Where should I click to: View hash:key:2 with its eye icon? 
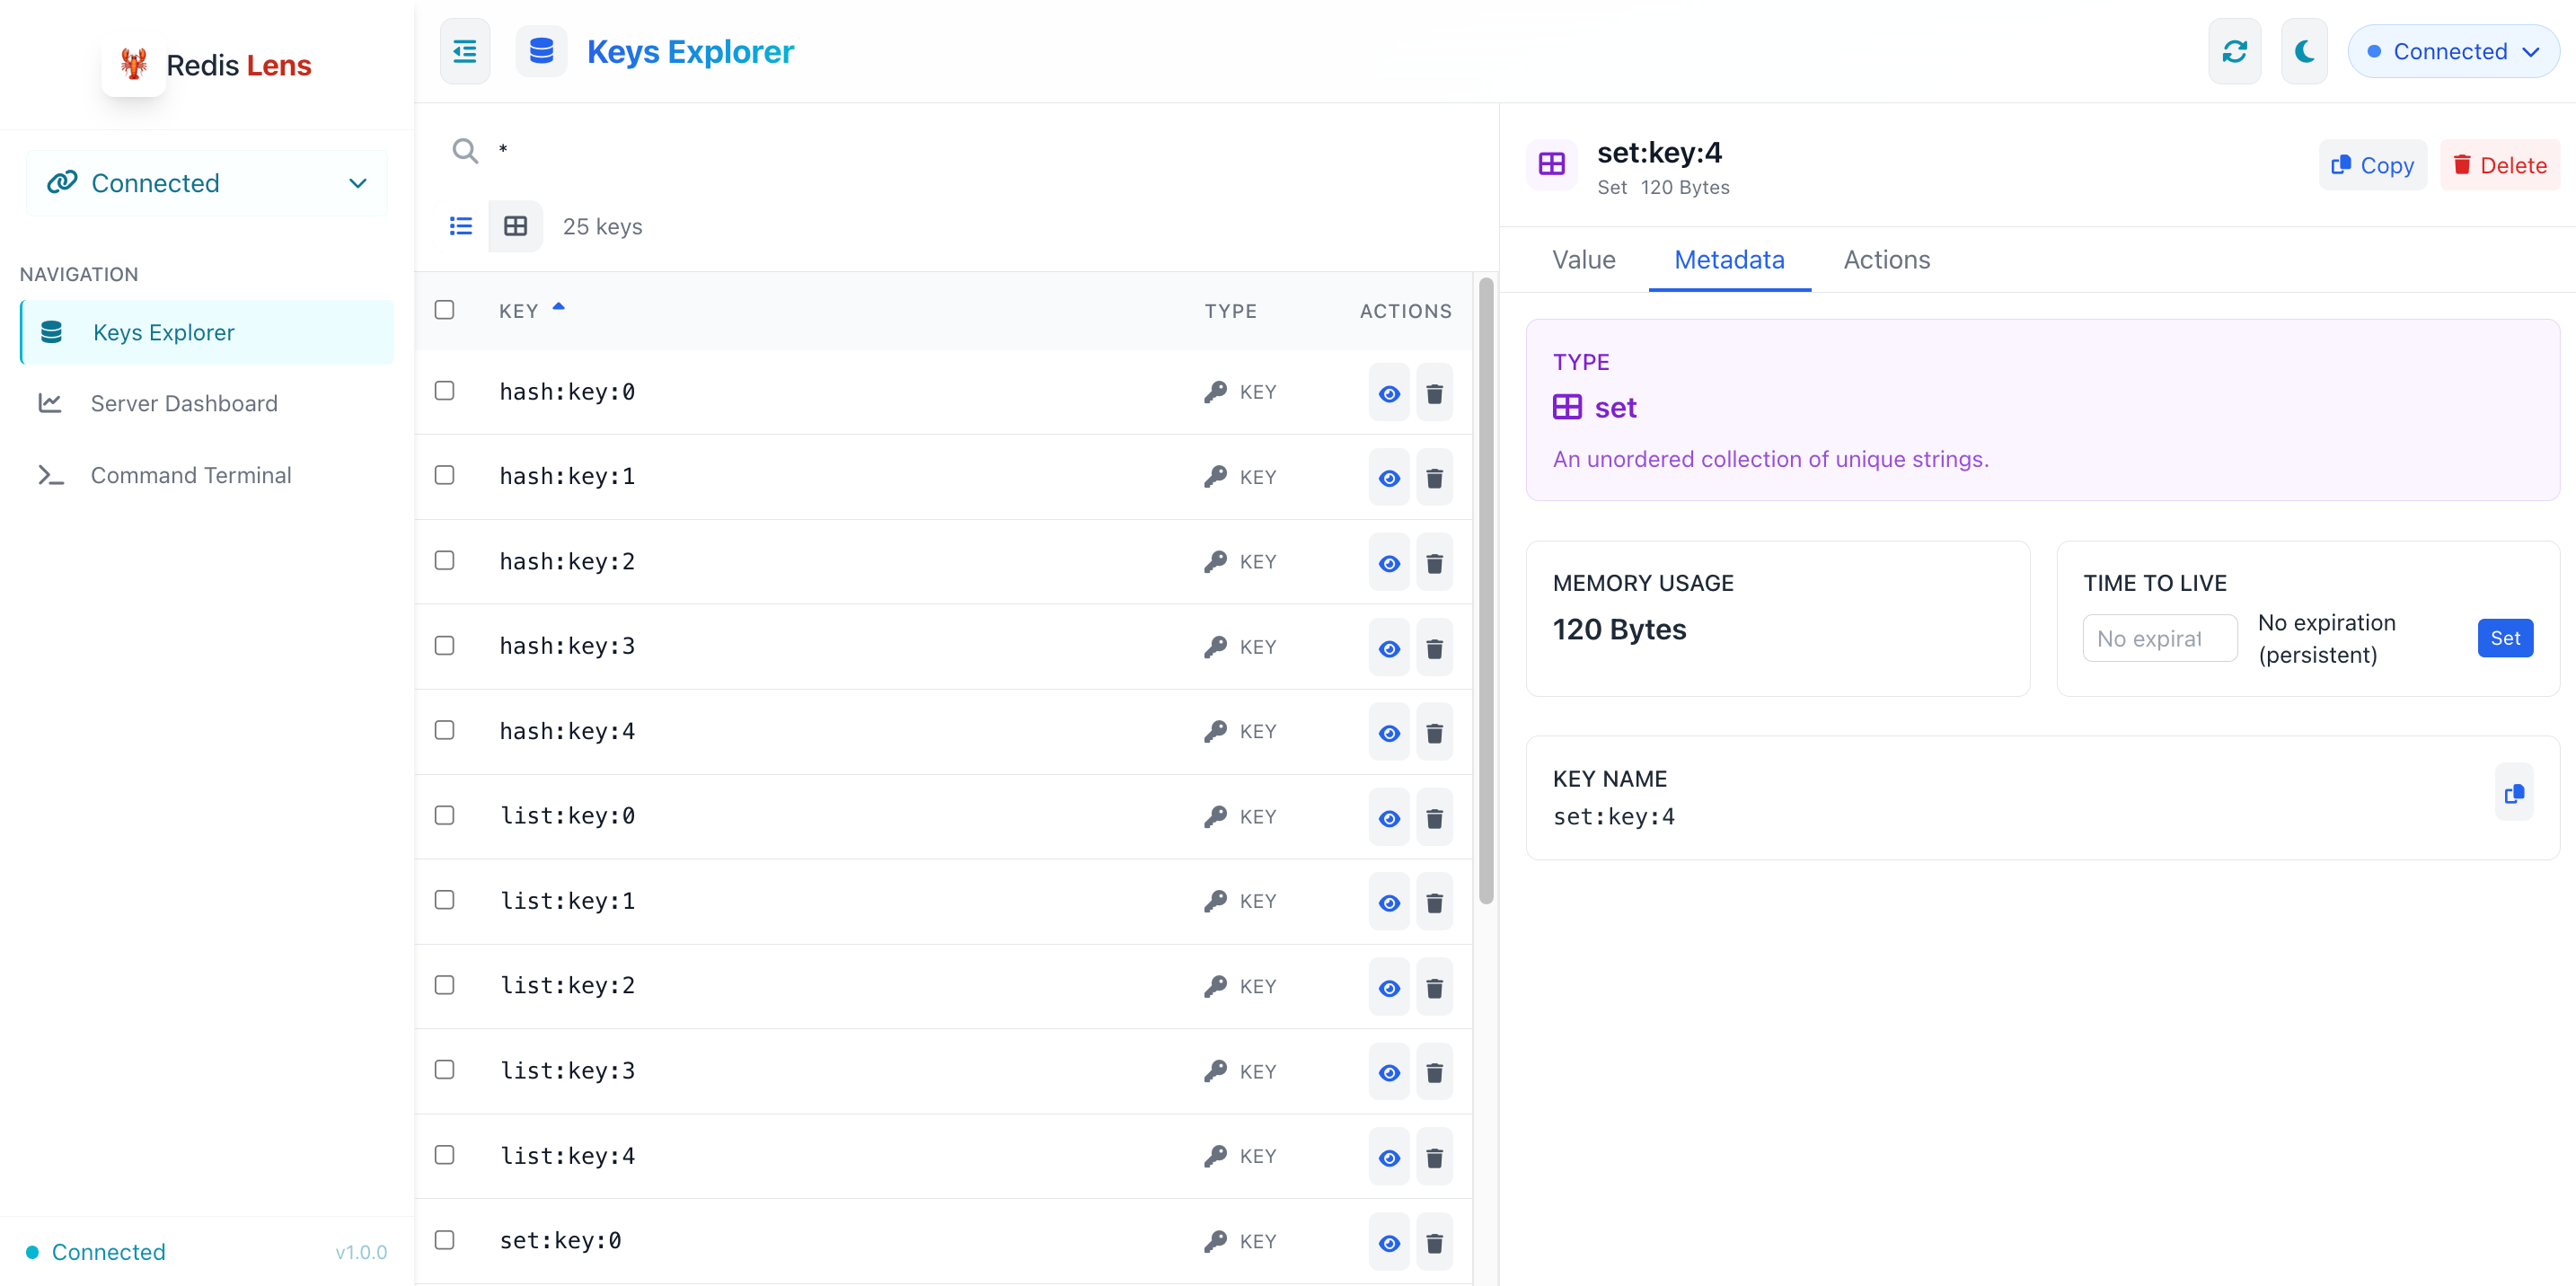[x=1389, y=563]
